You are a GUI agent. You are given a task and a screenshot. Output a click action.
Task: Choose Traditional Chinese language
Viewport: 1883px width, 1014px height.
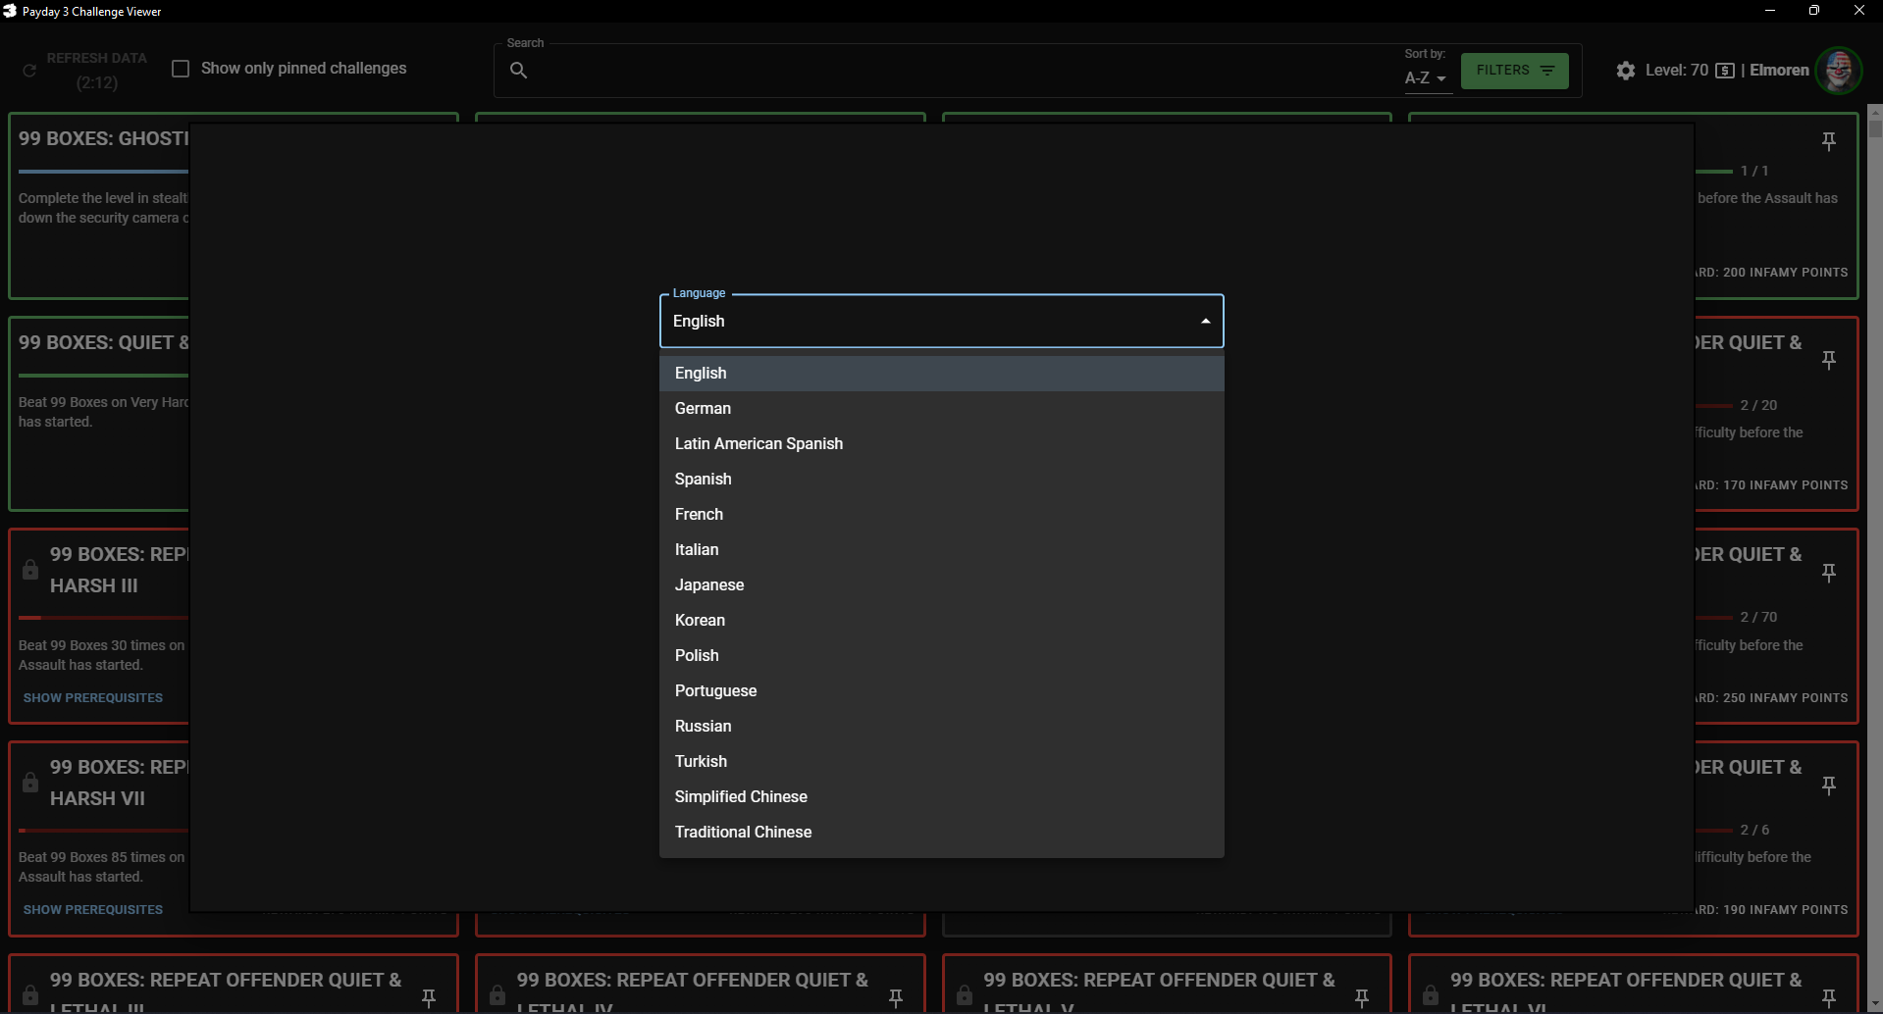coord(941,833)
